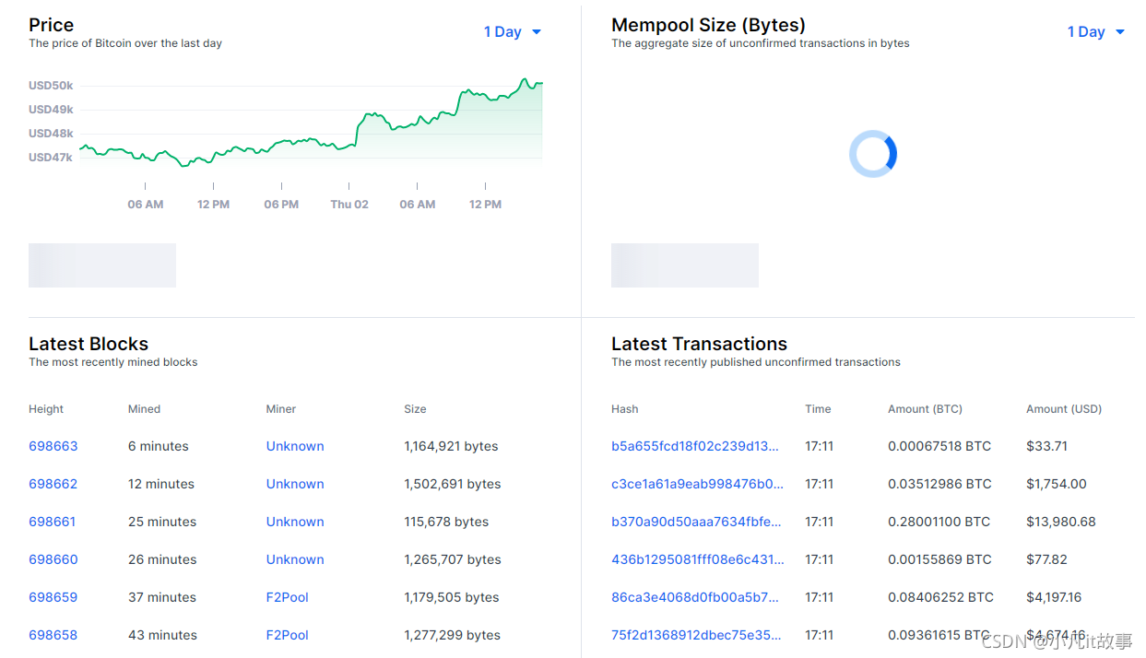Image resolution: width=1146 pixels, height=658 pixels.
Task: Open transaction hash b370a90d50aaa7634fbfe...
Action: pyautogui.click(x=696, y=522)
